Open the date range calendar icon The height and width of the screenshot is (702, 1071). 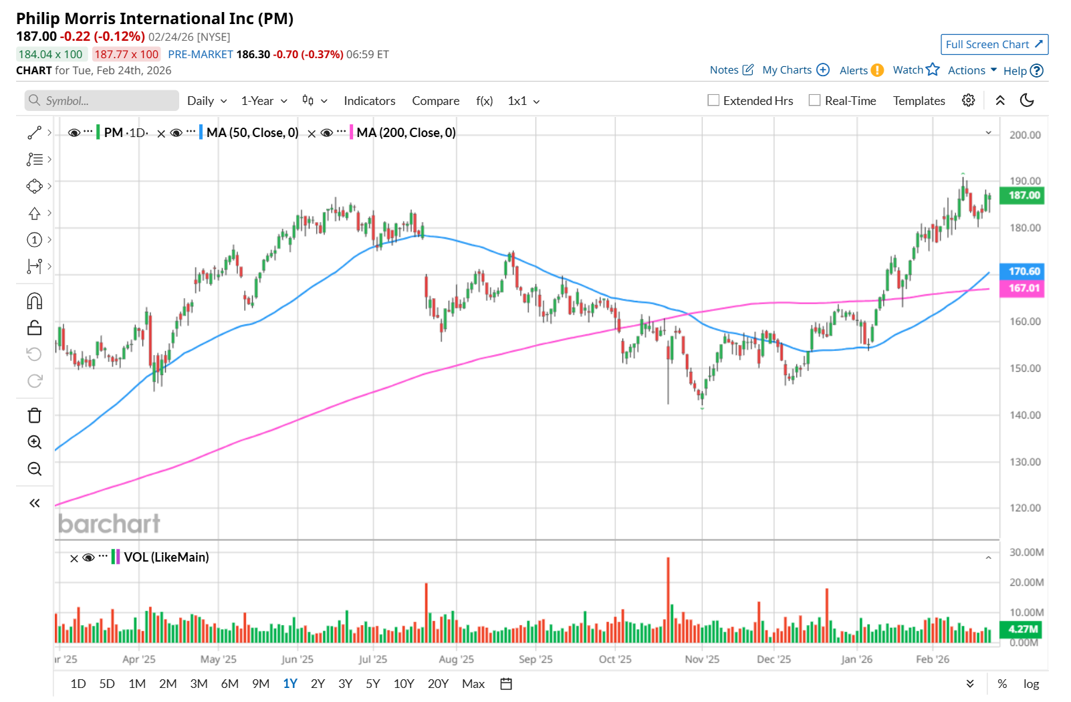point(506,684)
